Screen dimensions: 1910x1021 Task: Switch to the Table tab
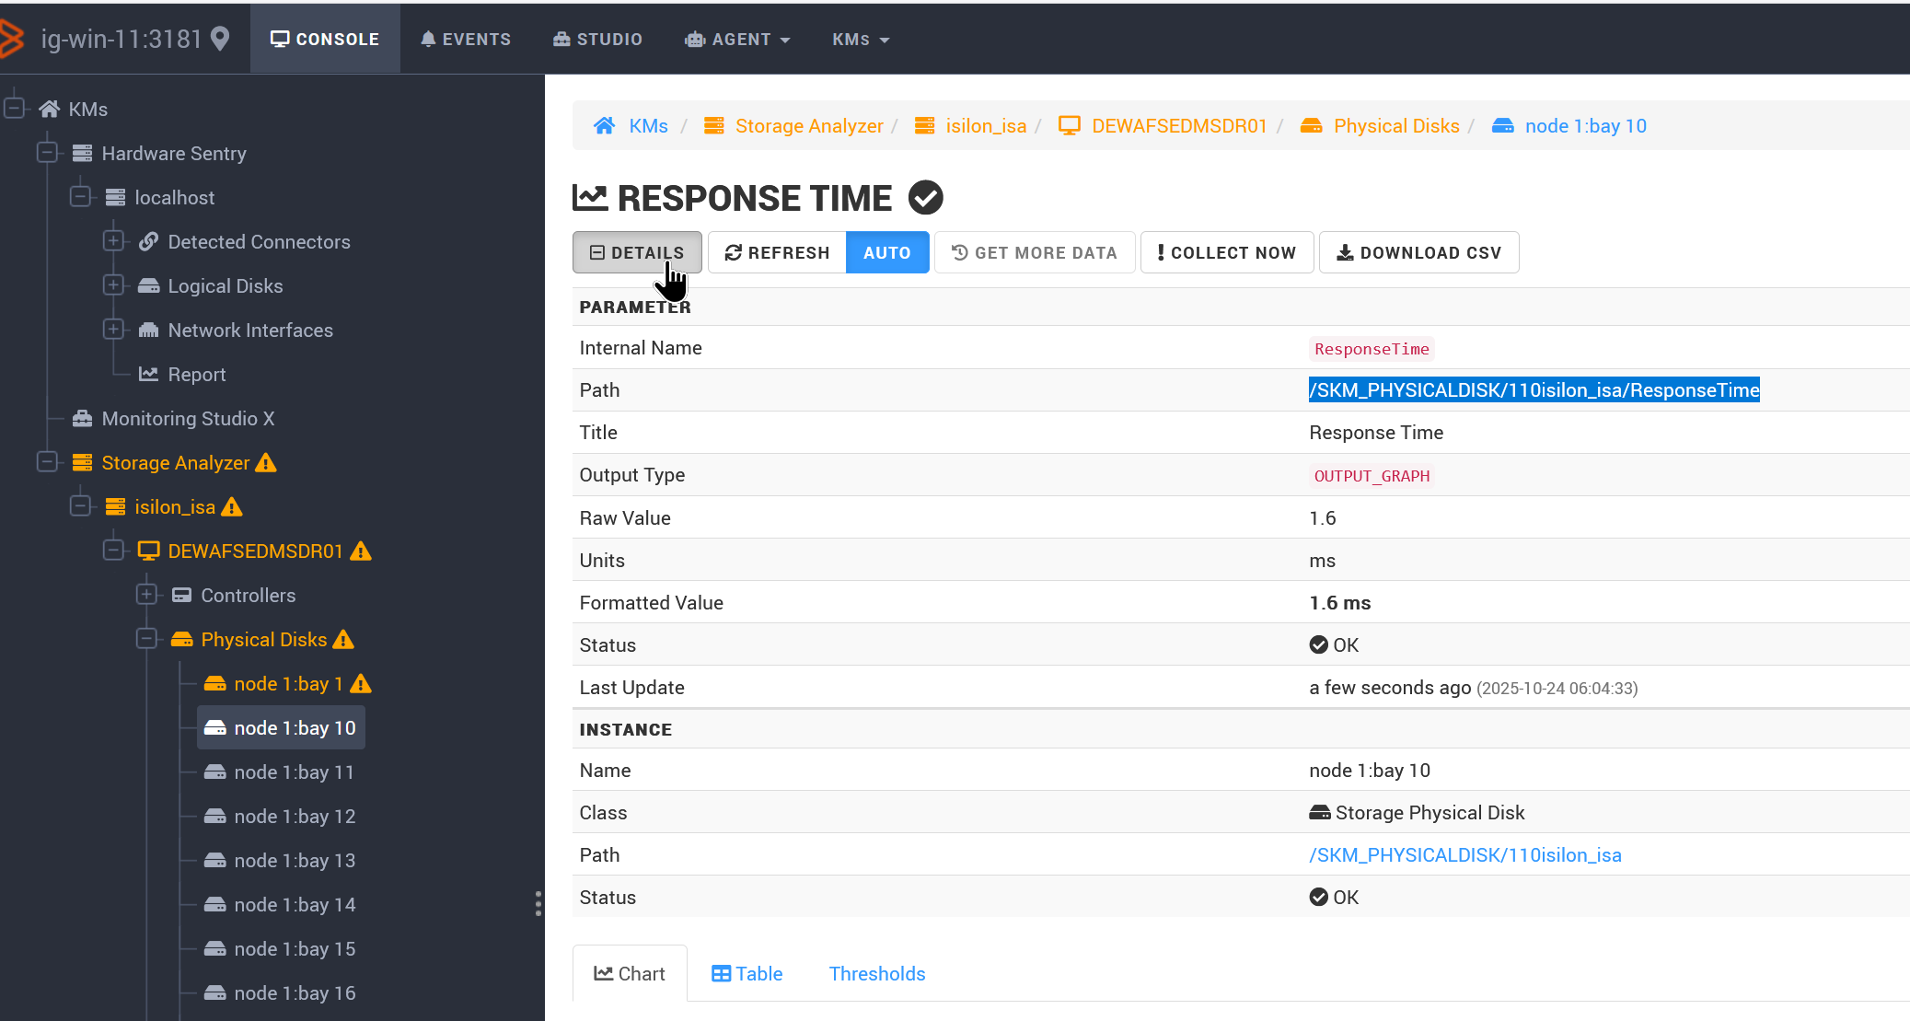(x=747, y=974)
